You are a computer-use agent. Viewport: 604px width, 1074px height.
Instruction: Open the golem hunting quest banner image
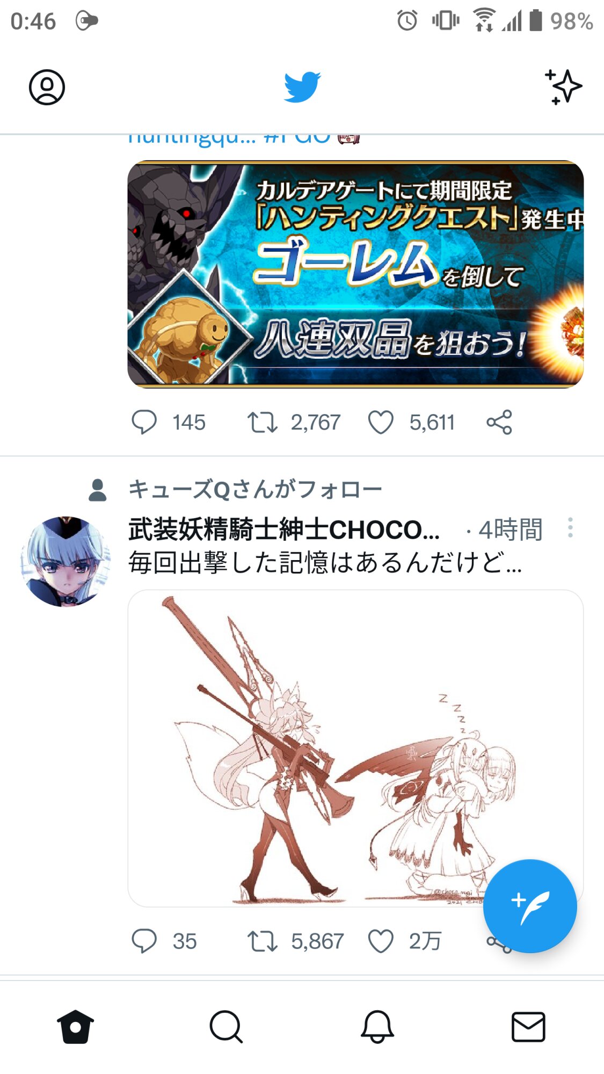(355, 274)
